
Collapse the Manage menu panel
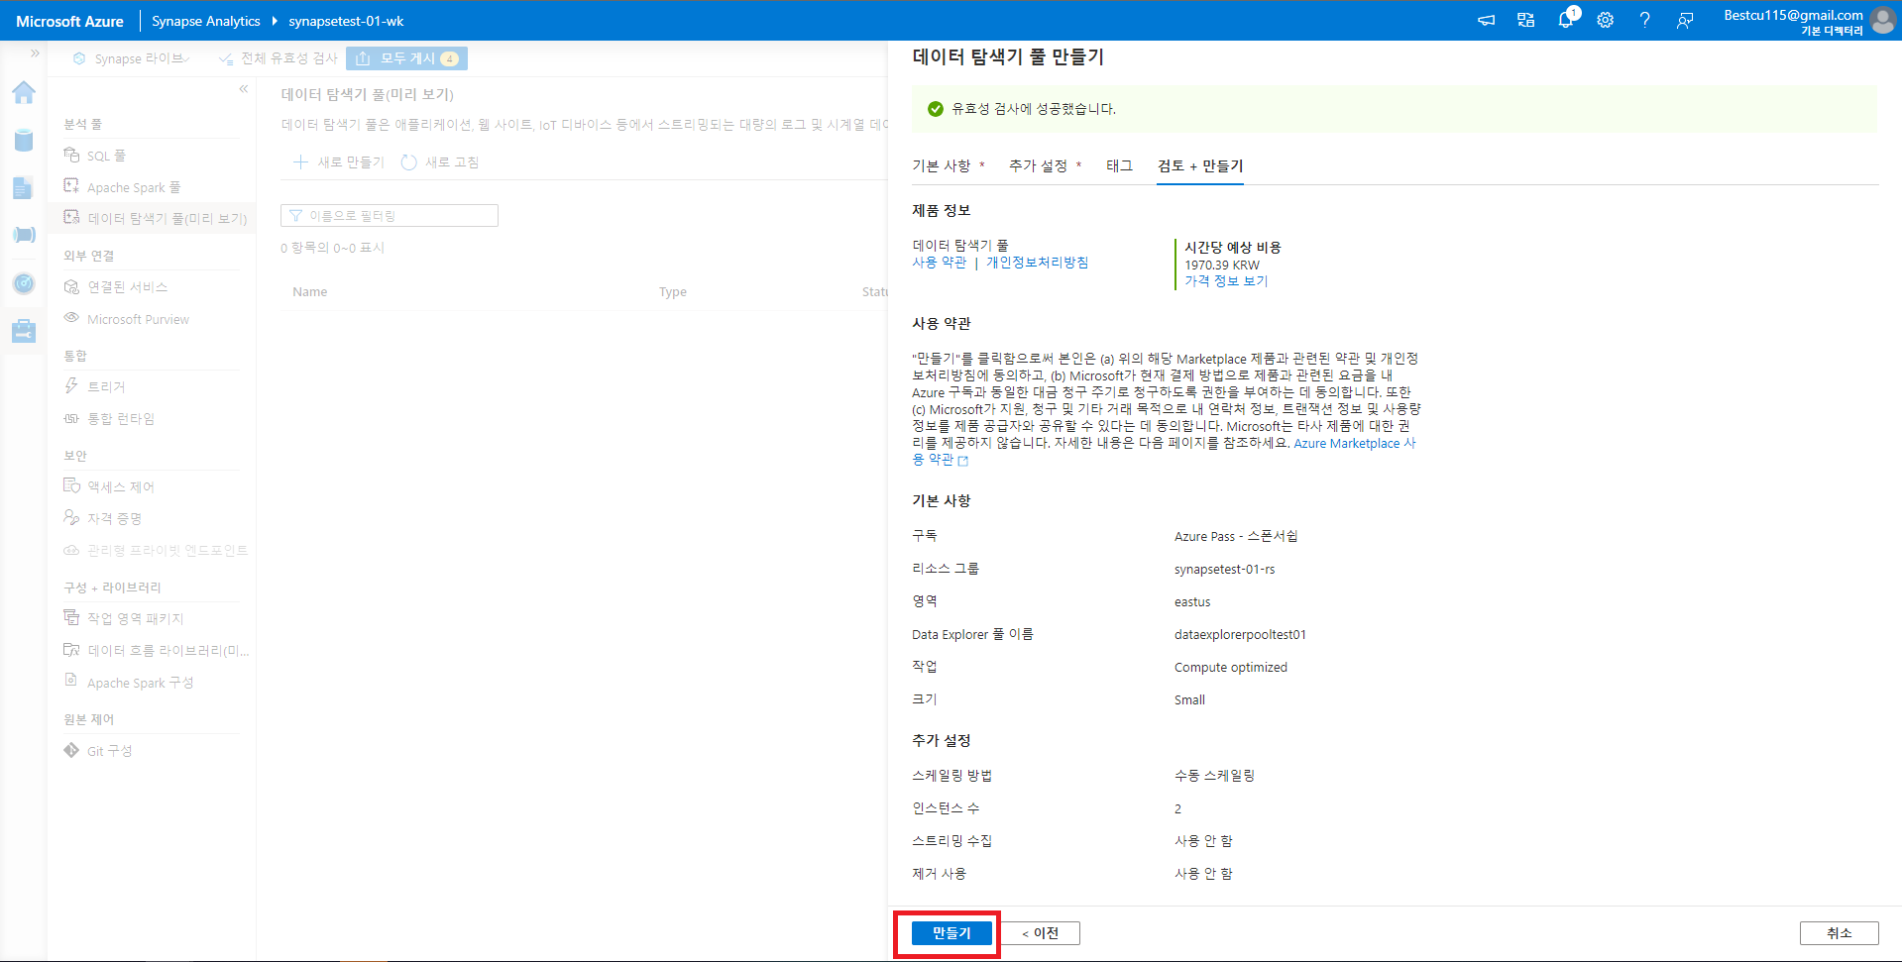[243, 89]
